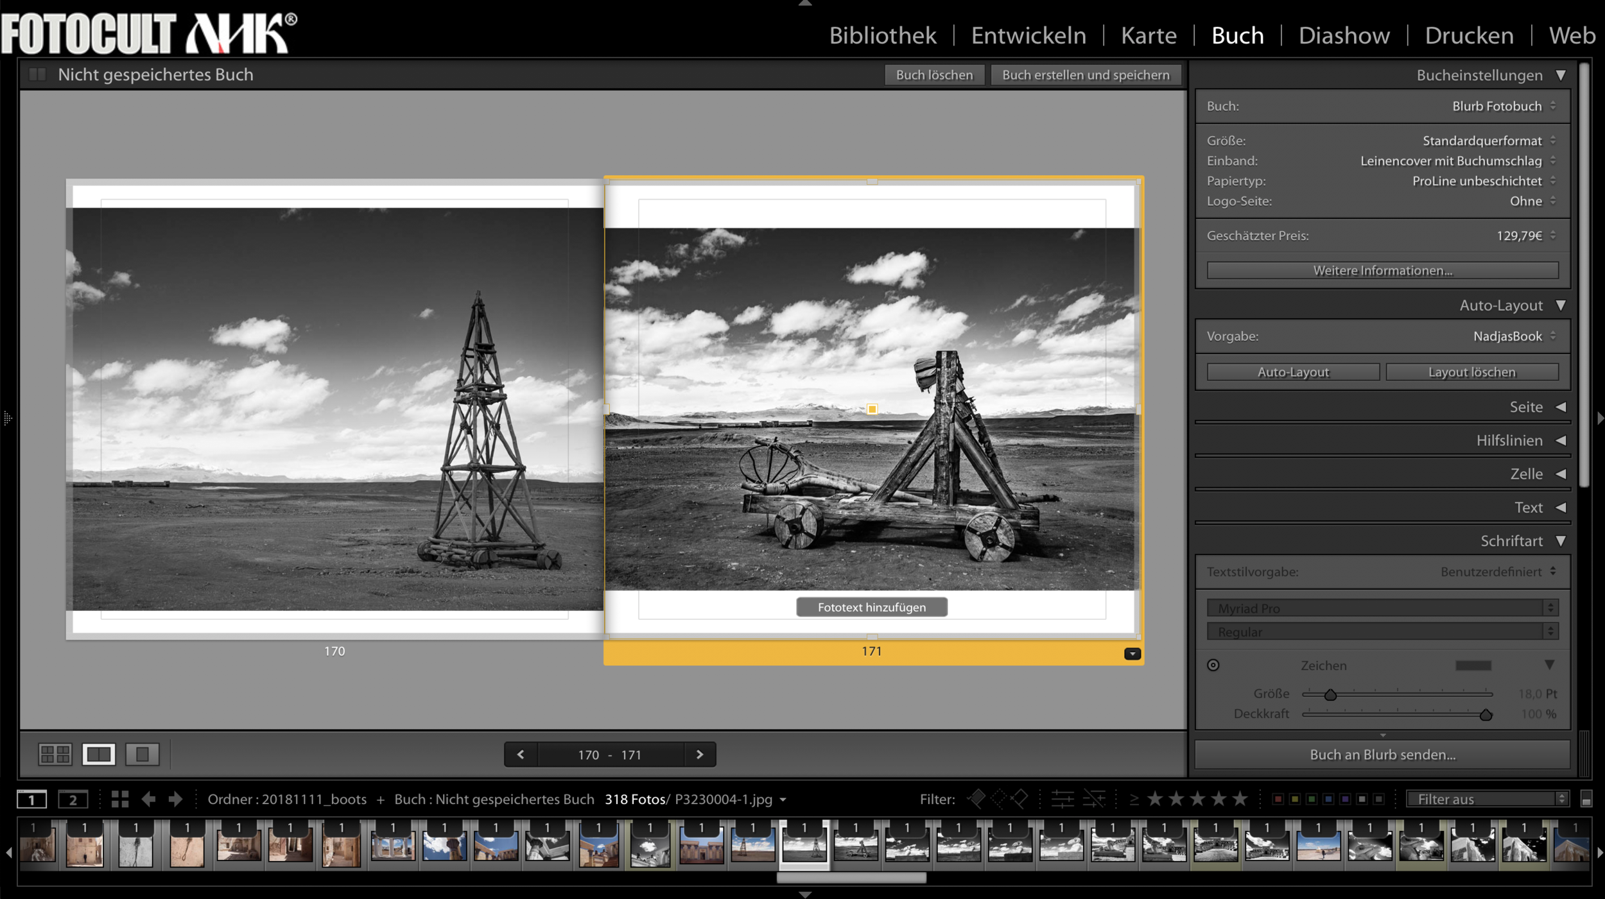Filter by flagged photos icon

pos(976,799)
